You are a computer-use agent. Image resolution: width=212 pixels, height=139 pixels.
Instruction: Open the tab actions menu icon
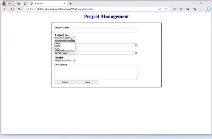(25, 4)
